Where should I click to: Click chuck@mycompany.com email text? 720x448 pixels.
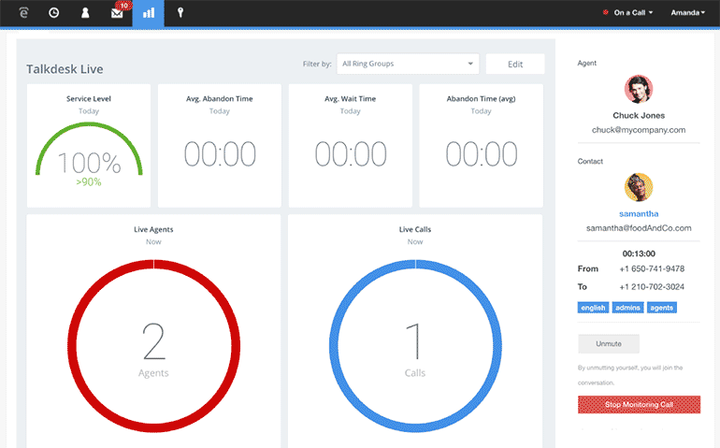639,130
